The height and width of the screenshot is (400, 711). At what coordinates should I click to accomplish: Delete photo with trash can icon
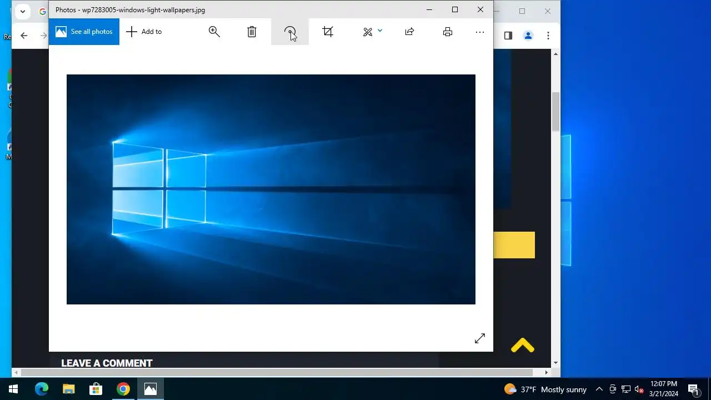tap(252, 32)
